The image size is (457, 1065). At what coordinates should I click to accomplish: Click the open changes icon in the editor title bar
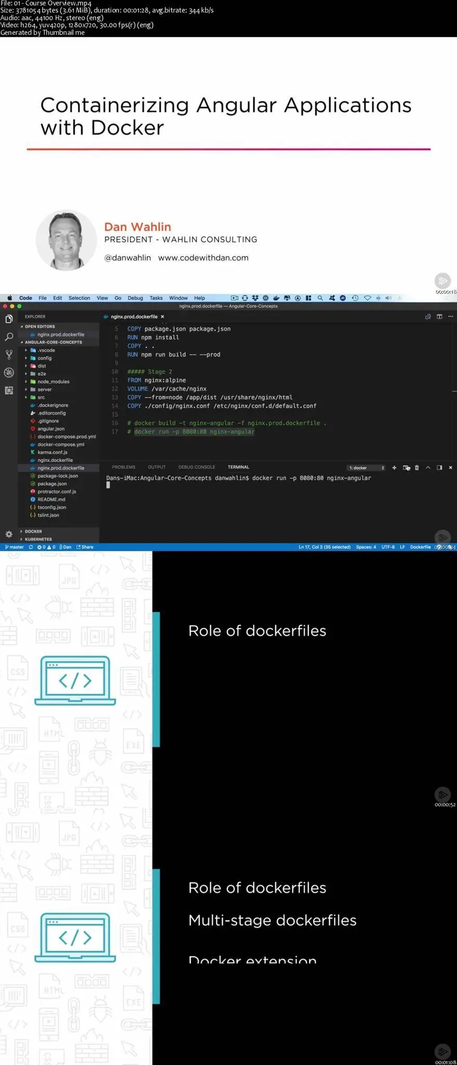[428, 317]
